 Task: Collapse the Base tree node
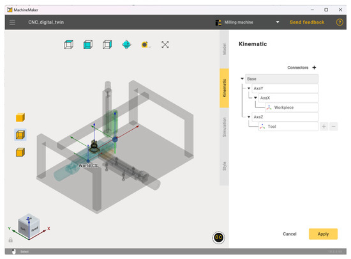pos(243,79)
